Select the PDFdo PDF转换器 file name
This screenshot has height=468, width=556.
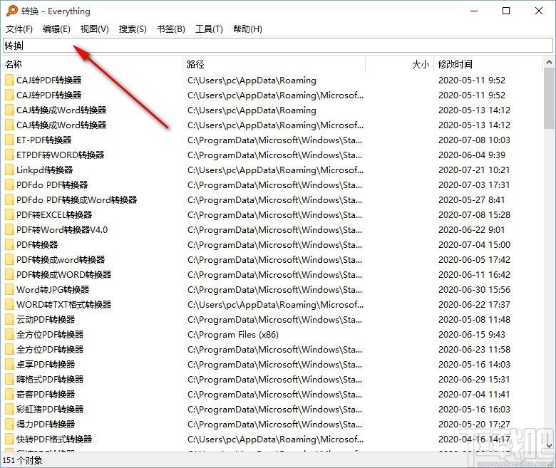click(x=52, y=185)
